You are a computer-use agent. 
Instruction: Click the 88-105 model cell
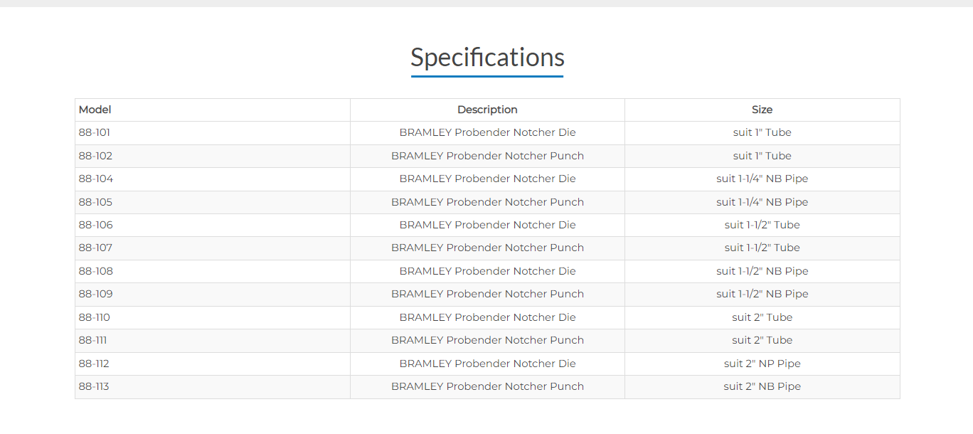click(x=96, y=202)
